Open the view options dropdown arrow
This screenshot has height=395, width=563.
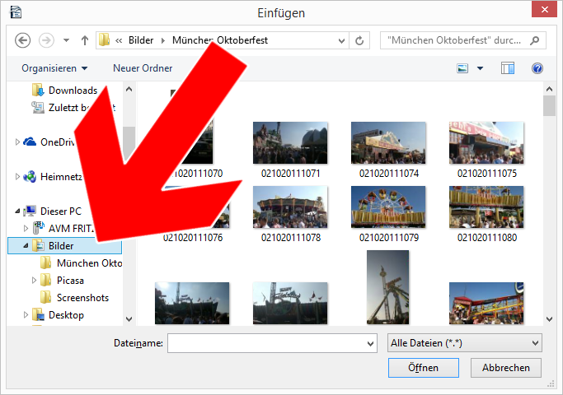click(x=480, y=68)
